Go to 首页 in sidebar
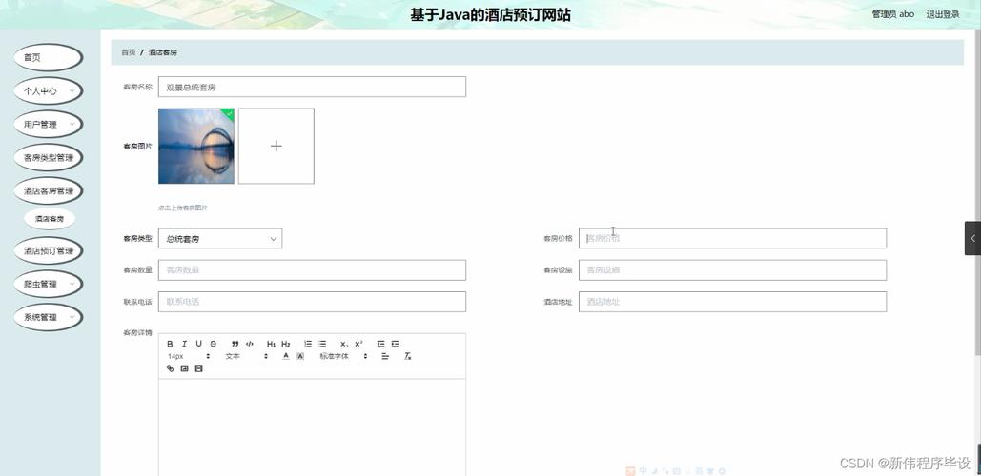The width and height of the screenshot is (981, 476). (49, 57)
